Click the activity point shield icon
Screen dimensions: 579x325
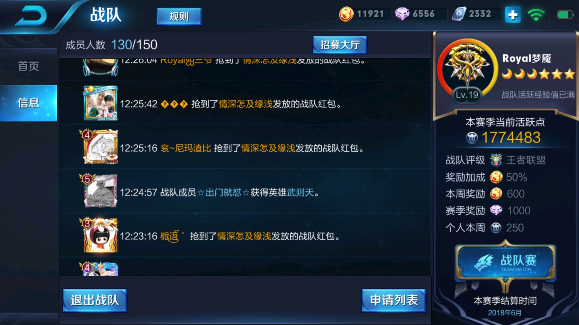(x=472, y=138)
